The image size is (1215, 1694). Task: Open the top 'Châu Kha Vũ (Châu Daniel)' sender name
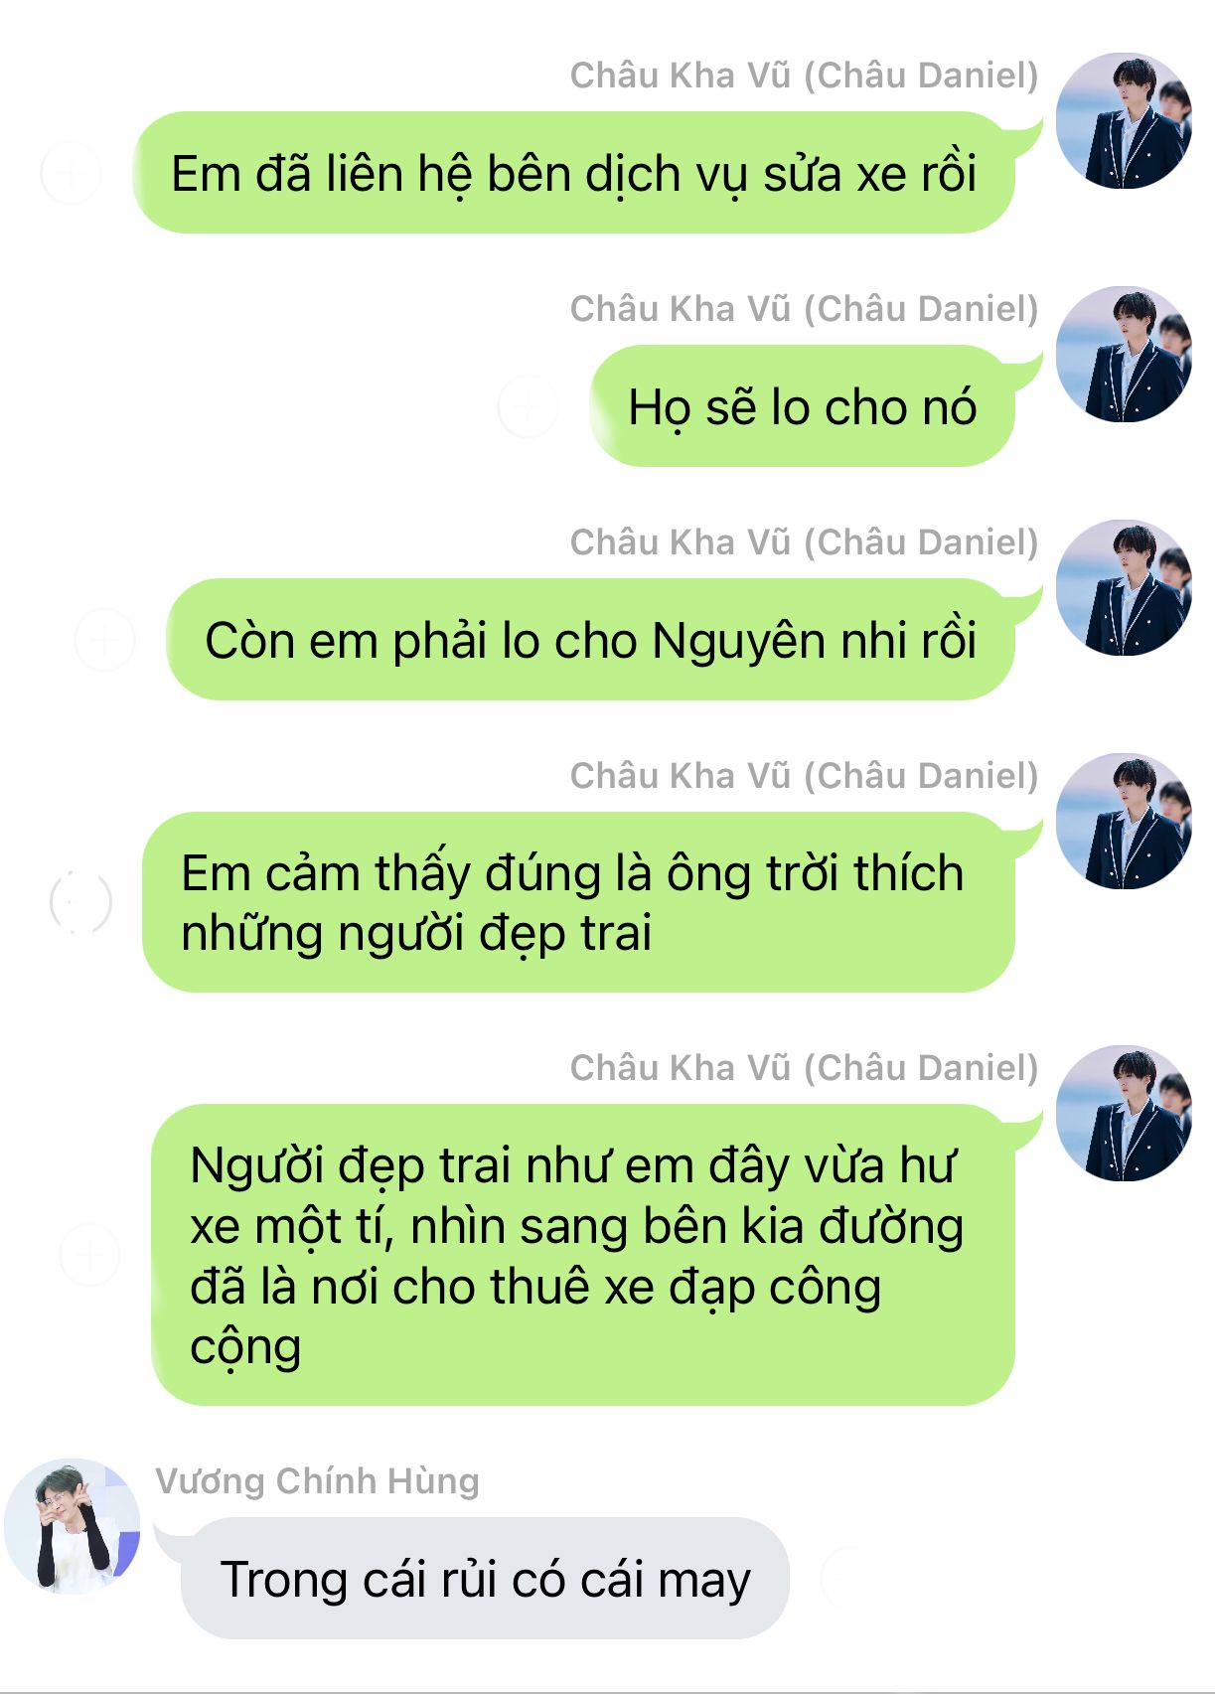click(804, 76)
